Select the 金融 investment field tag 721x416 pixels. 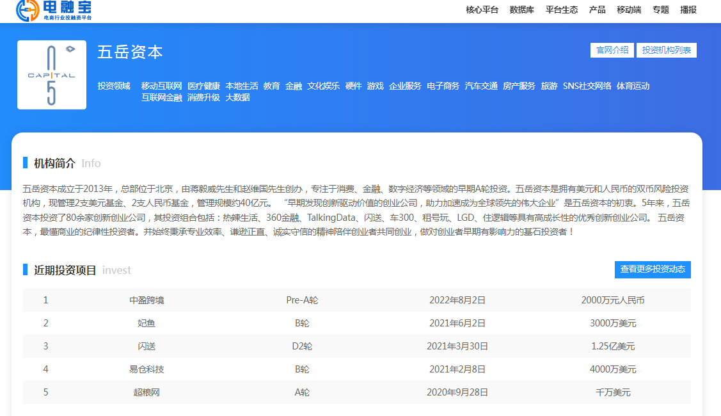(x=294, y=86)
